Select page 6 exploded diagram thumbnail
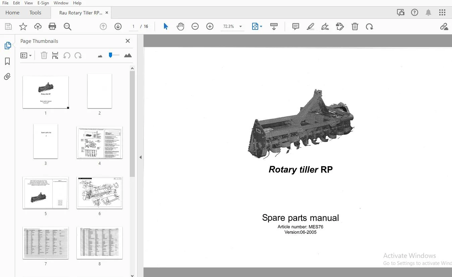 pyautogui.click(x=100, y=193)
